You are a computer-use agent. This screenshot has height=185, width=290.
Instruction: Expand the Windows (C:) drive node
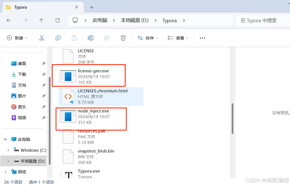coord(8,150)
